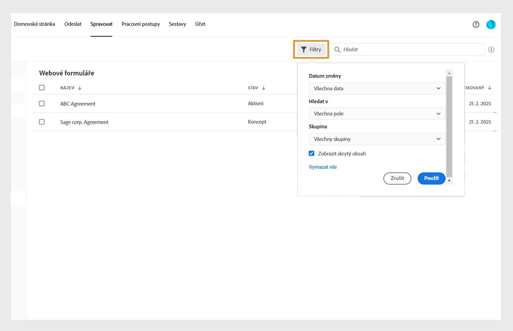Click the magnifier search icon

click(x=337, y=50)
